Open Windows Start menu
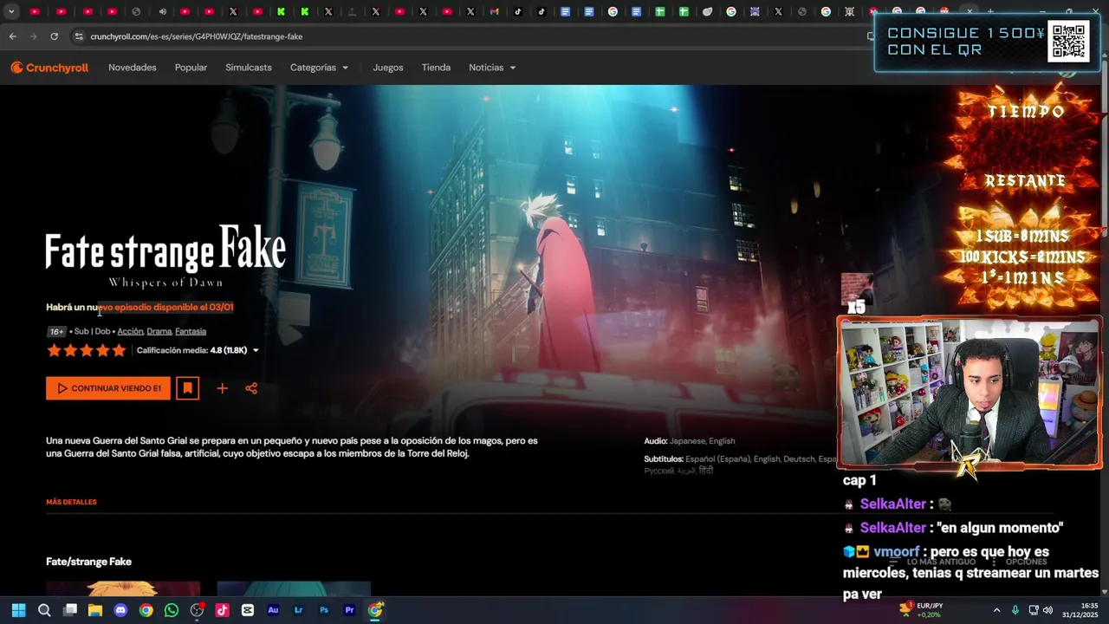 tap(18, 610)
